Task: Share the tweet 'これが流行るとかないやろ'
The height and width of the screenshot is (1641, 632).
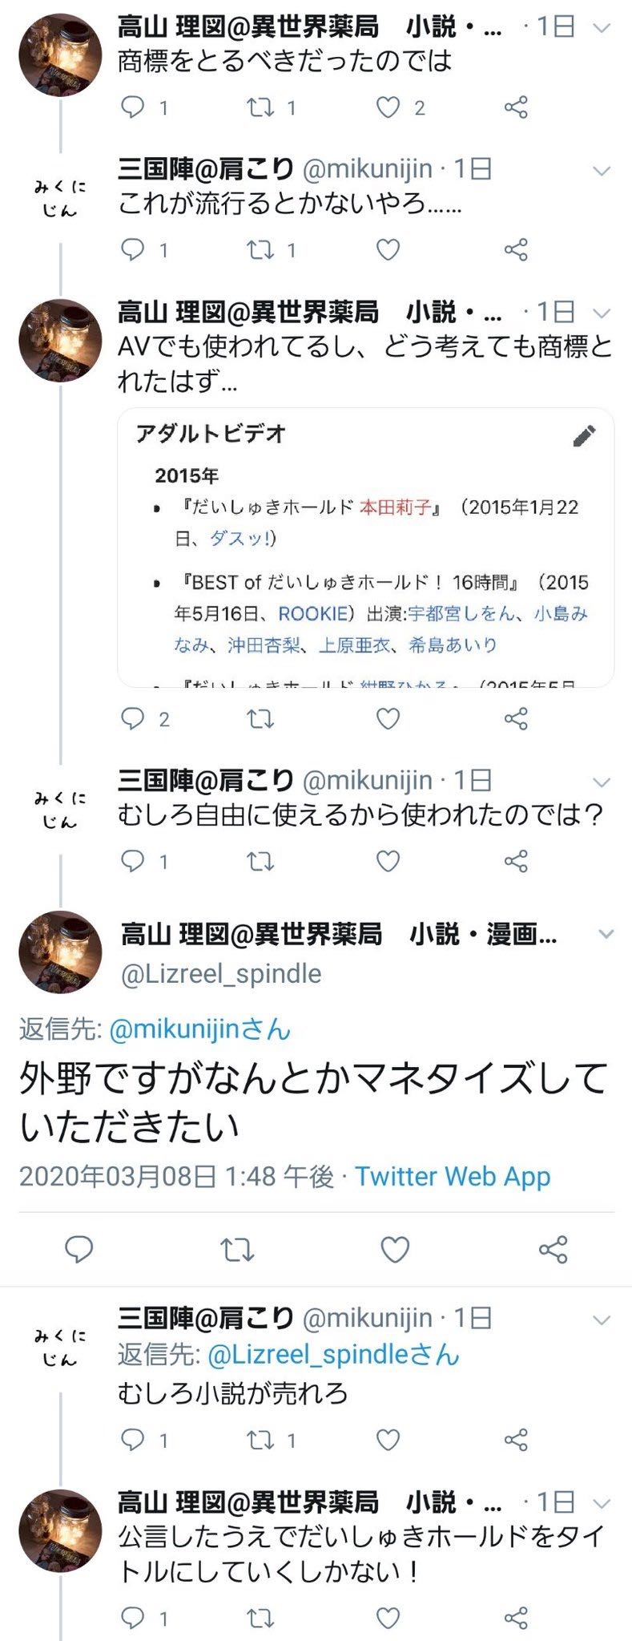Action: click(516, 250)
